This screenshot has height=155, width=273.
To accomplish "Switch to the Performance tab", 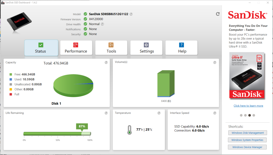I will coord(76,48).
